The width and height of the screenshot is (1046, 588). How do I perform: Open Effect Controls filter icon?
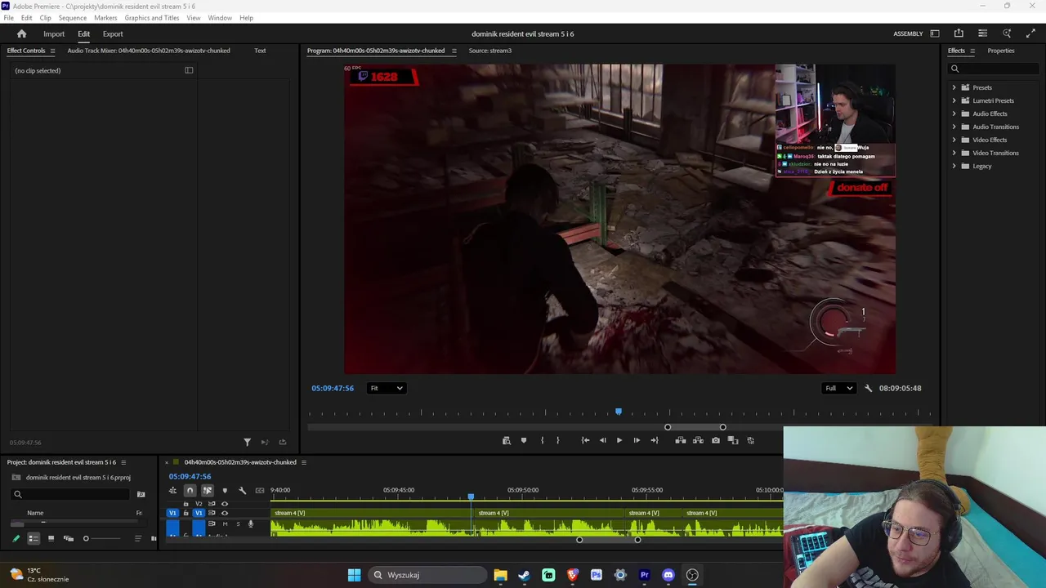(247, 442)
